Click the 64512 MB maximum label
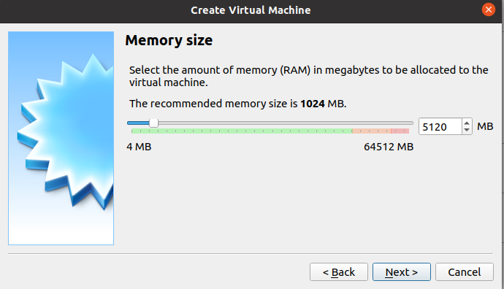The height and width of the screenshot is (289, 504). point(389,147)
